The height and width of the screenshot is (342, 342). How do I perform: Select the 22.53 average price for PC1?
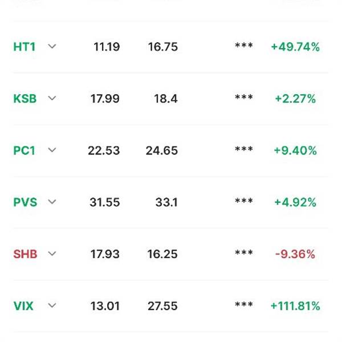click(x=104, y=150)
